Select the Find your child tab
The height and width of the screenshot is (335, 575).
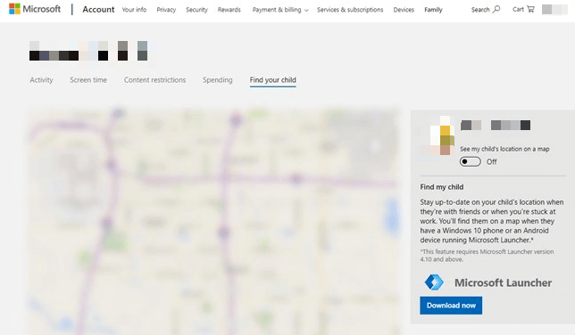(273, 80)
